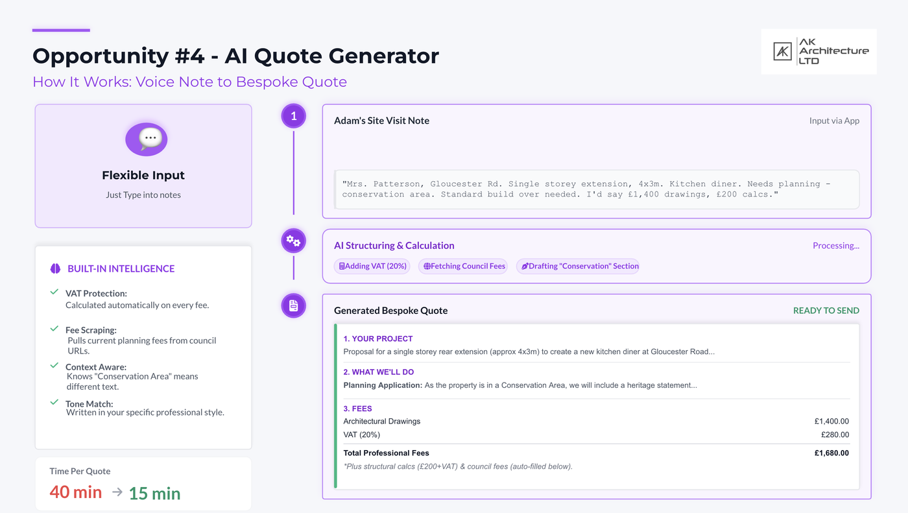
Task: Click the brain icon next to Built-In Intelligence
Action: click(x=56, y=268)
